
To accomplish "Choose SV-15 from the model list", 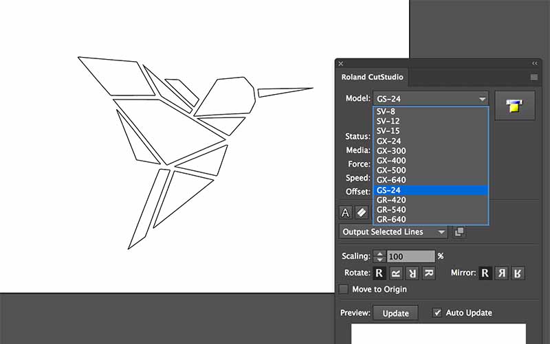I will pos(431,131).
